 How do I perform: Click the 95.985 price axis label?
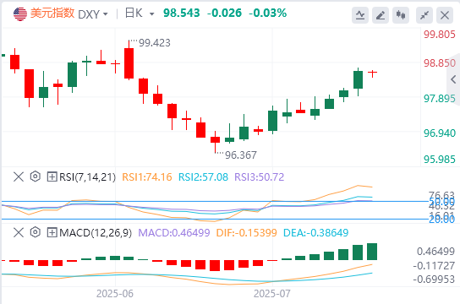440,160
